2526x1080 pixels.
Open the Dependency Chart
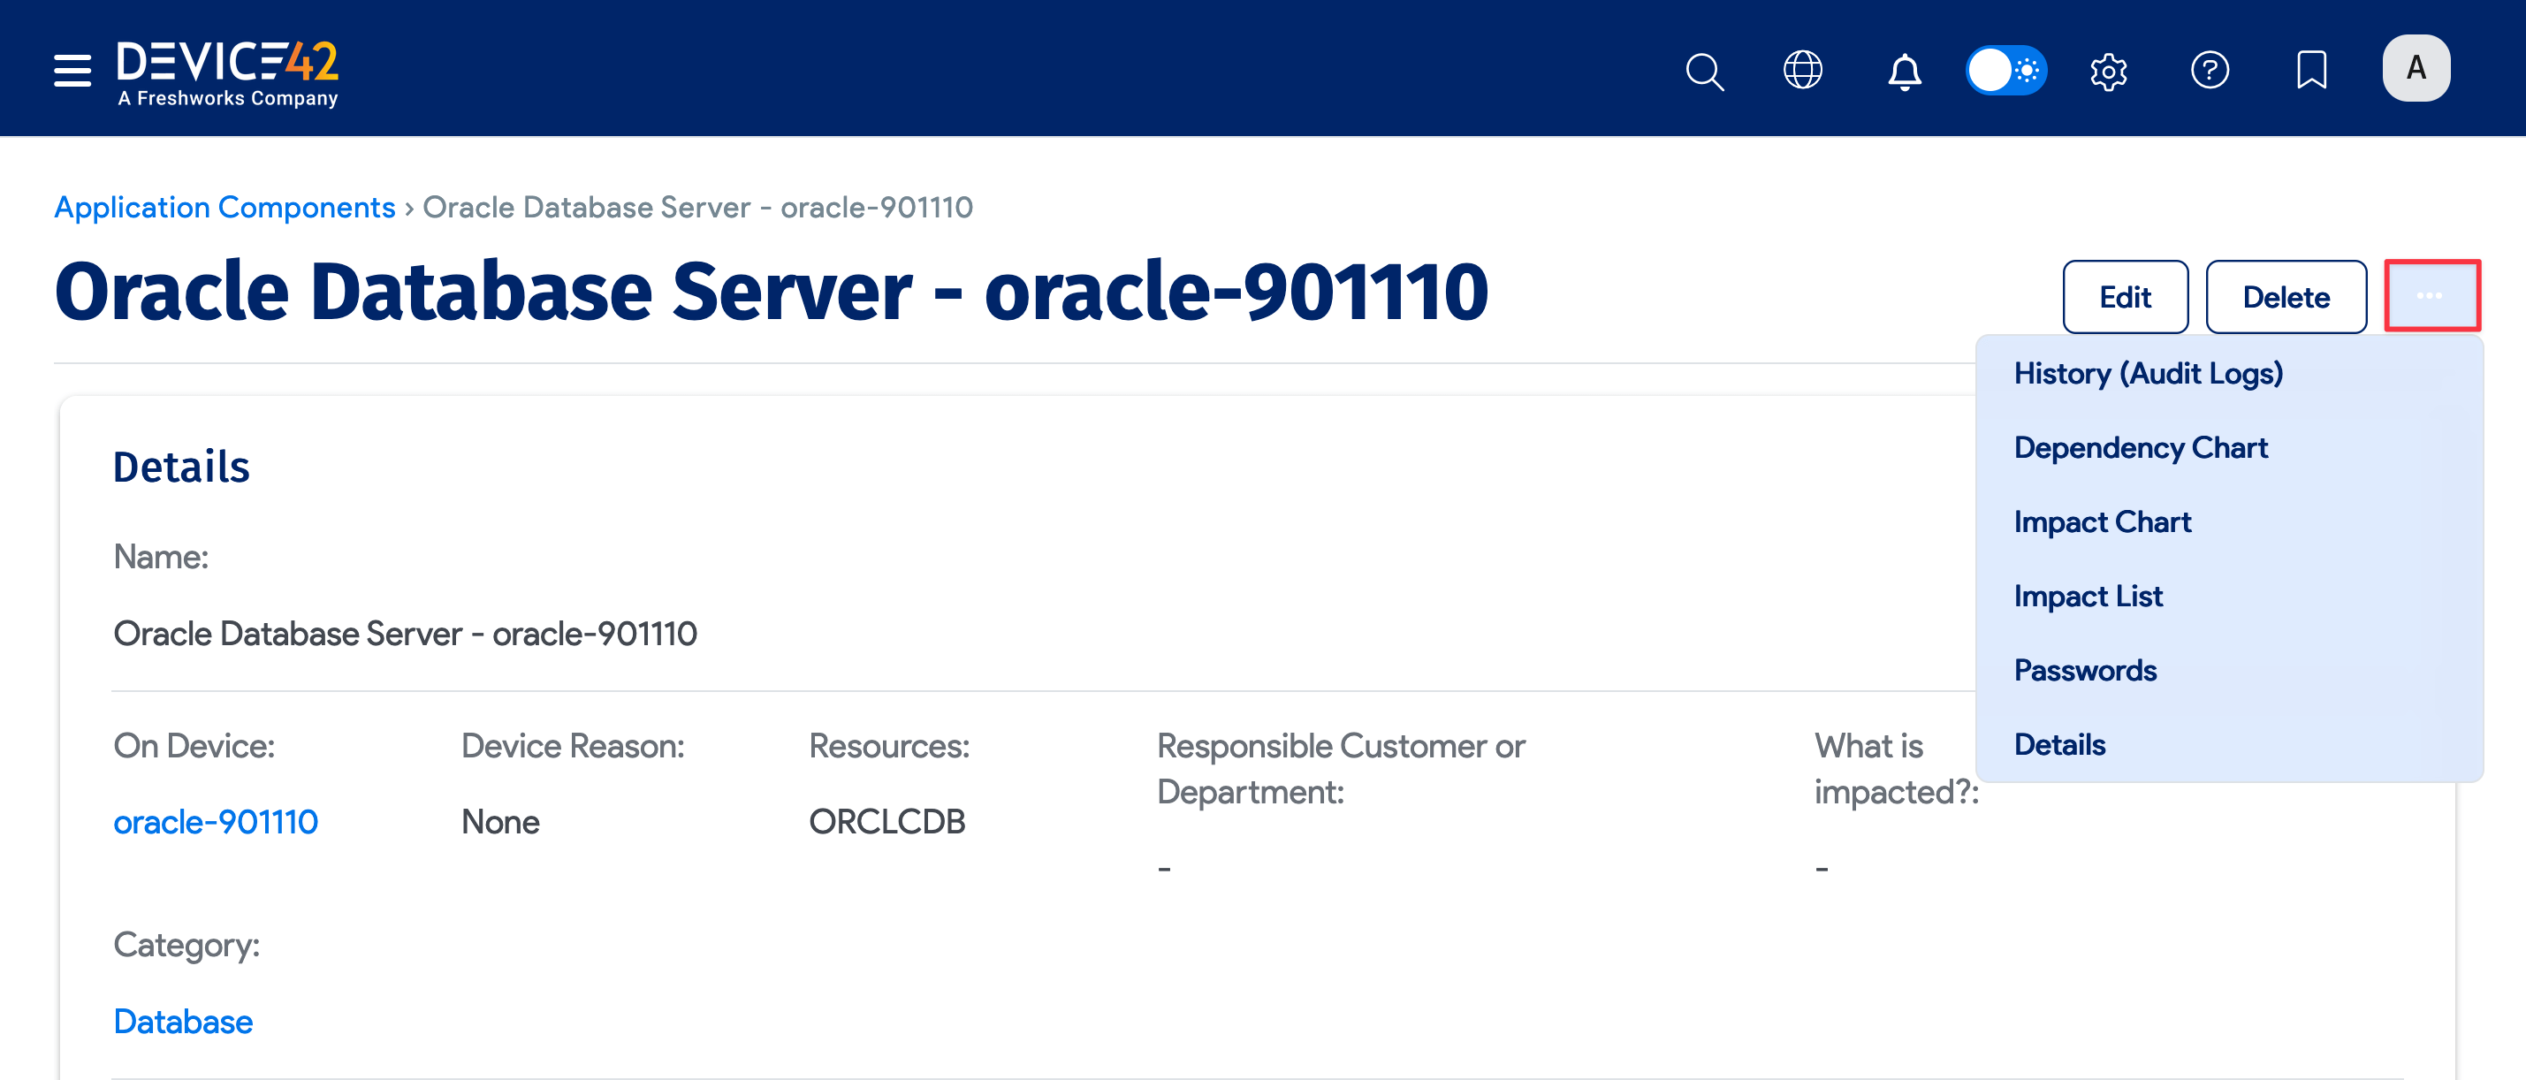click(x=2141, y=447)
